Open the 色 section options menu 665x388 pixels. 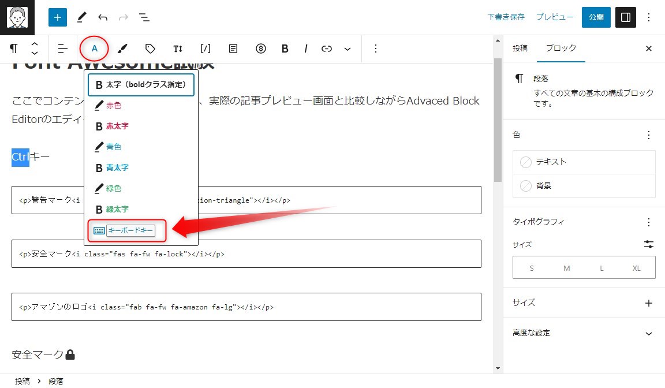648,135
